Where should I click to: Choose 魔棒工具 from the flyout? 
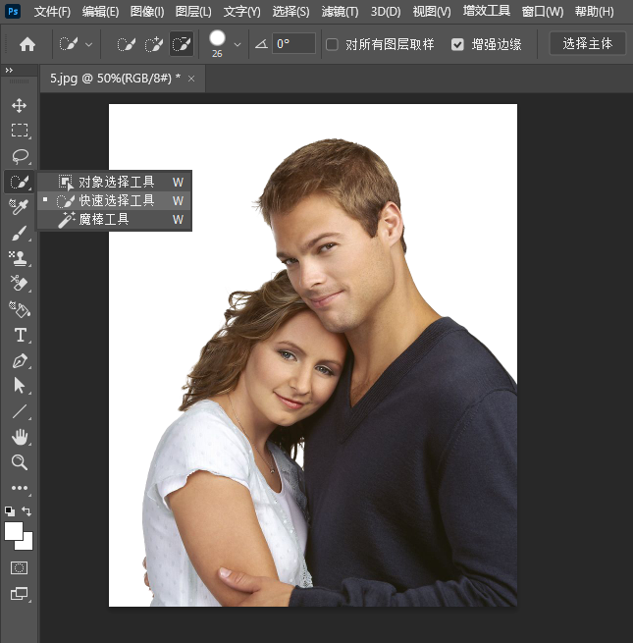pyautogui.click(x=104, y=220)
